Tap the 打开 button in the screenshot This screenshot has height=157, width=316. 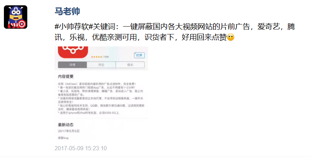pyautogui.click(x=139, y=55)
